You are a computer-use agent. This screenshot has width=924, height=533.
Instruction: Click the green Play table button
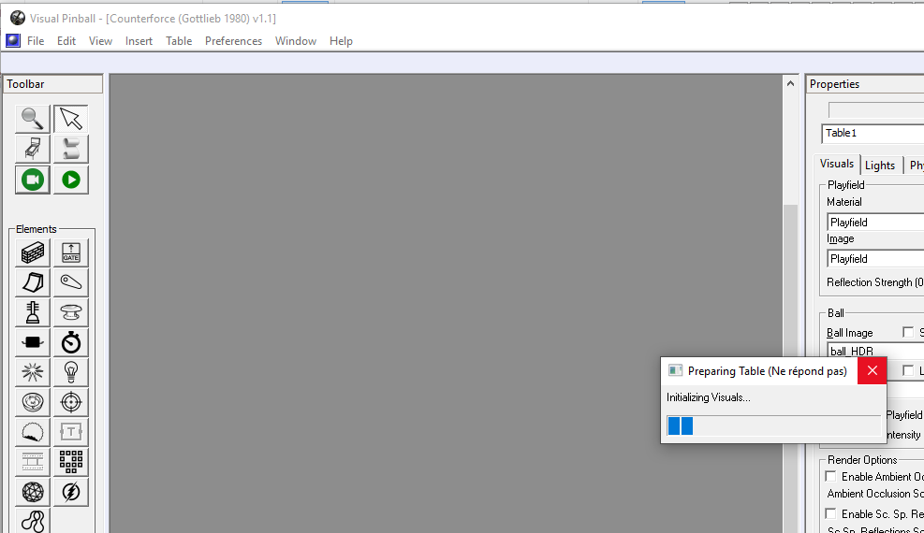coord(71,180)
